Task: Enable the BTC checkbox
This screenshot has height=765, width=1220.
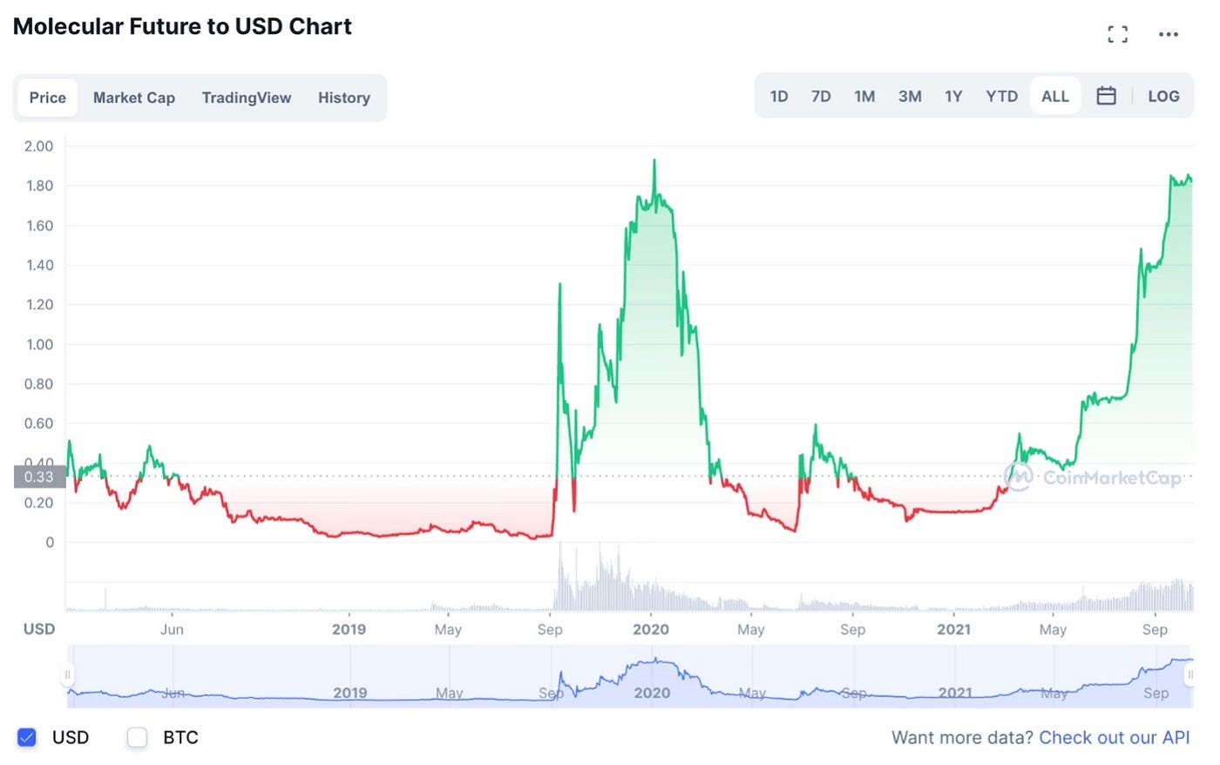Action: (137, 737)
